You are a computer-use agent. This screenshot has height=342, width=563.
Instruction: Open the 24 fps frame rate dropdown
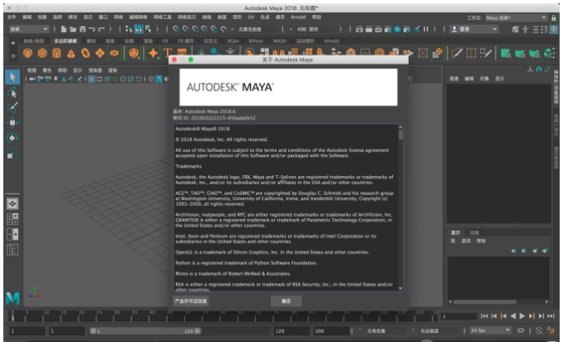coord(490,330)
